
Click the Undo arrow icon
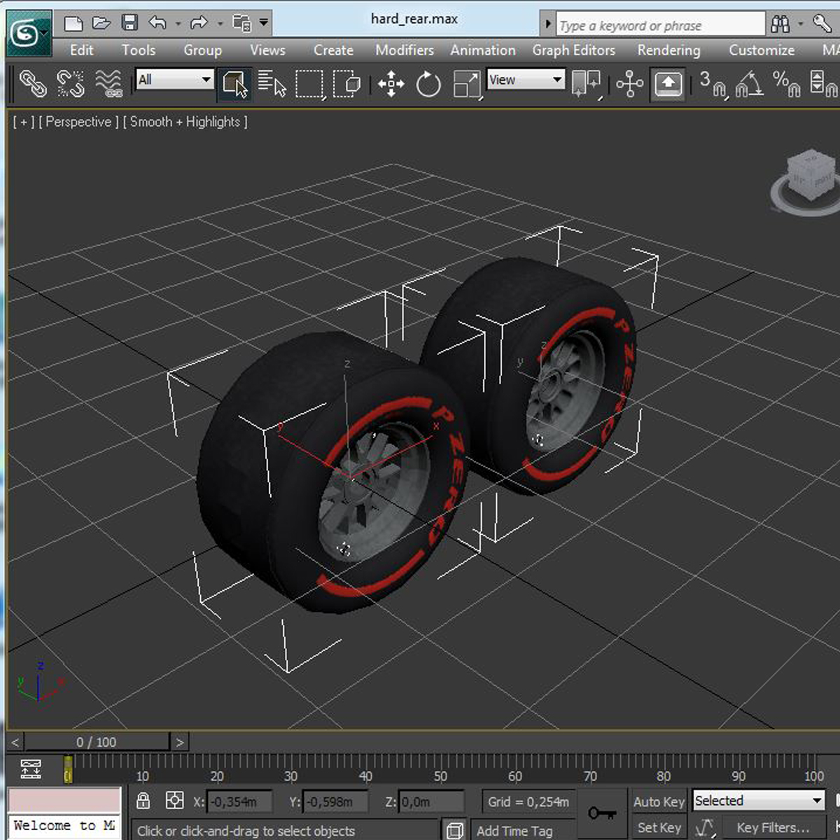(x=157, y=23)
